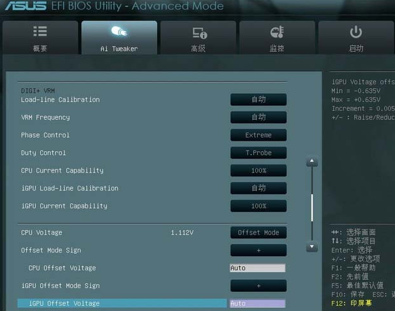Change Phase Control Extreme setting
The width and height of the screenshot is (395, 311).
pos(258,135)
